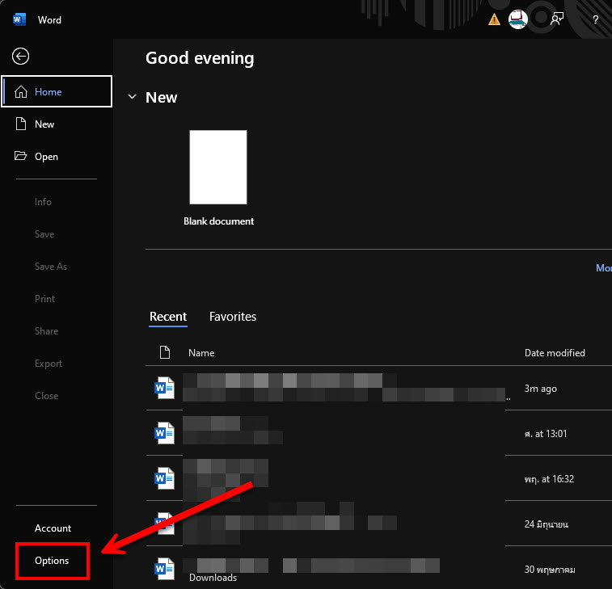Click the '3m ago' date text
Screen dimensions: 612x589
tap(541, 389)
